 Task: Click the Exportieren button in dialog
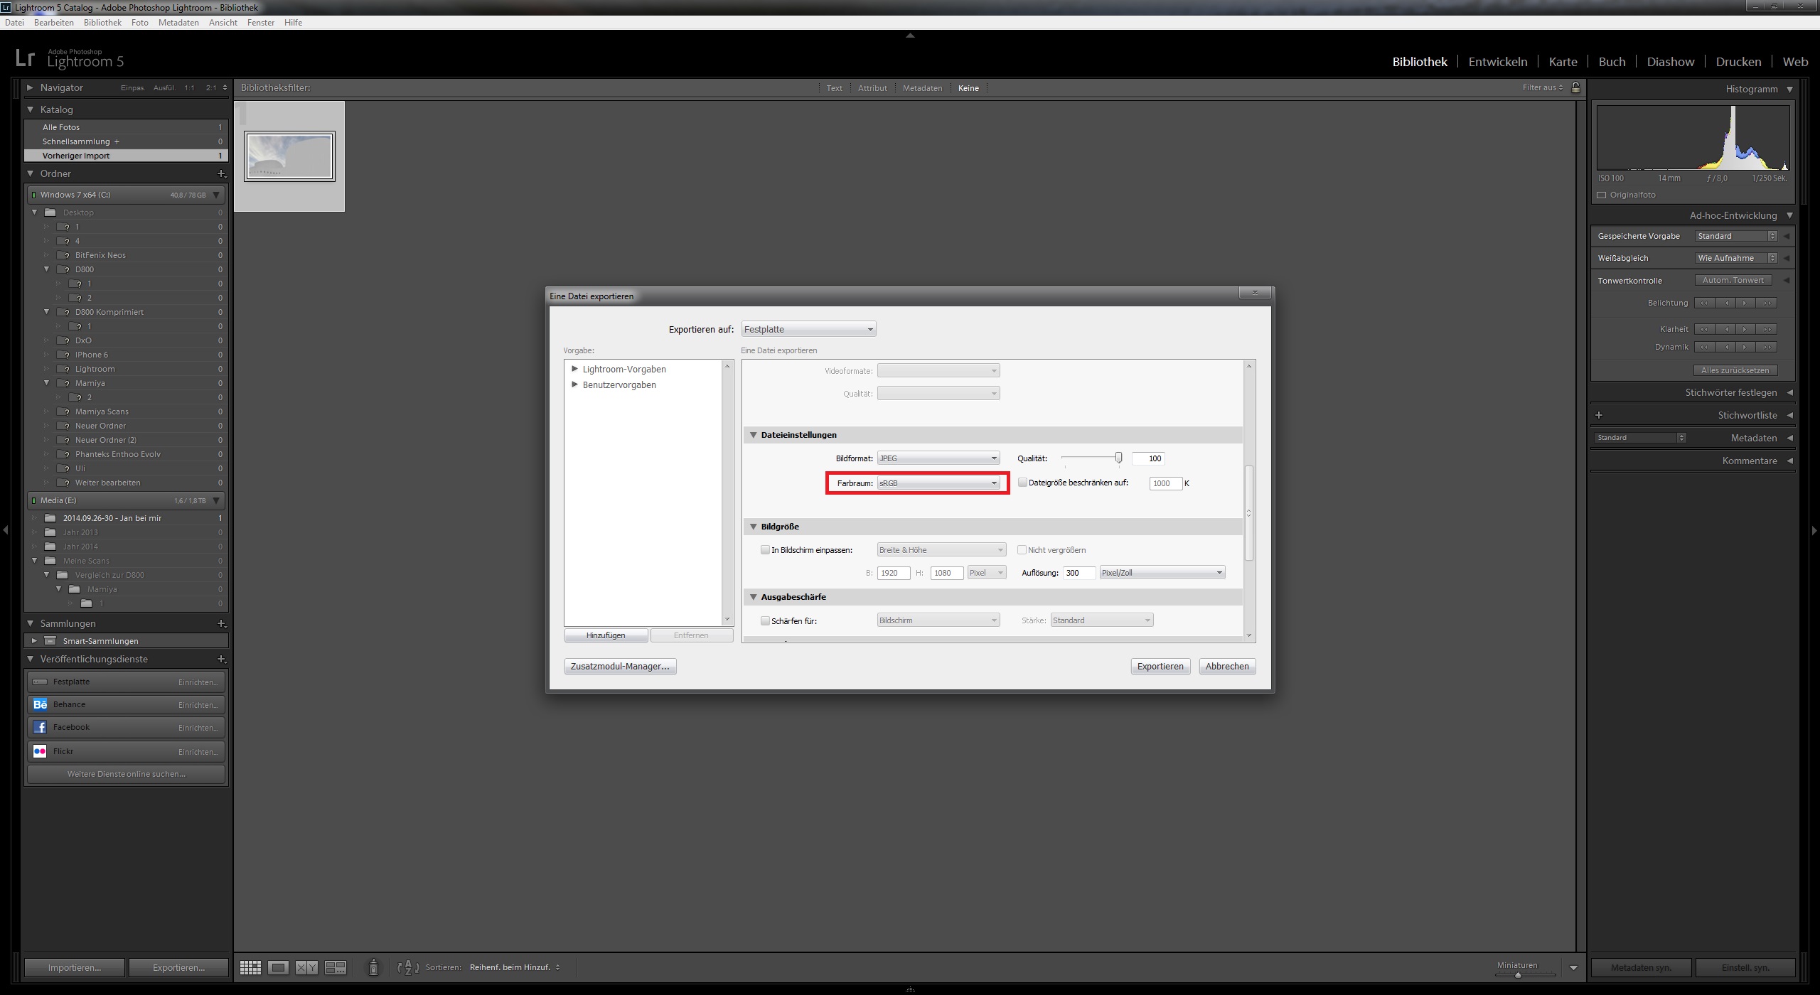[x=1160, y=666]
